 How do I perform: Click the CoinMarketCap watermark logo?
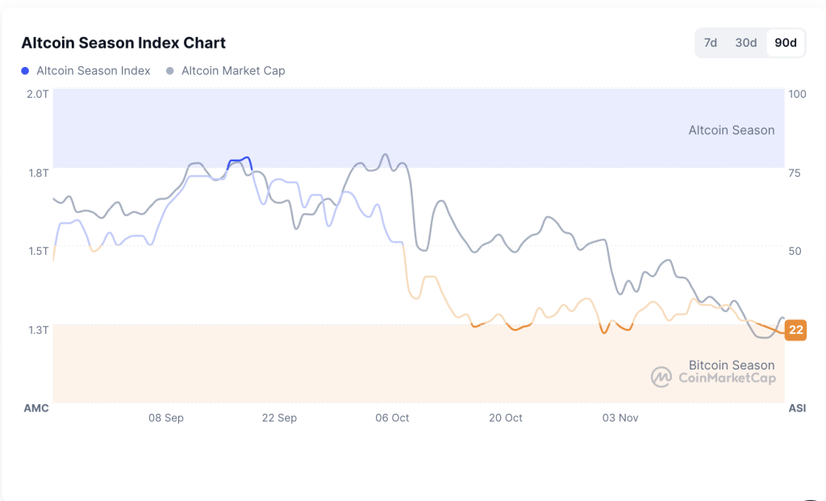(660, 375)
